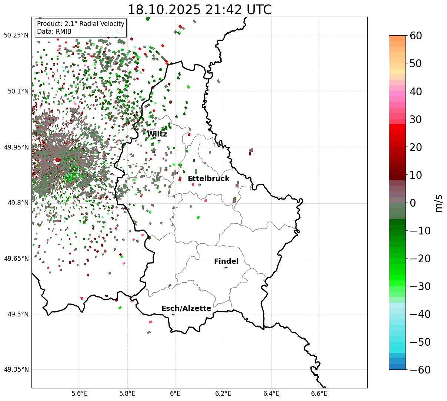Click the 49.8°N latitude label
Screen dimensions: 447x401
pos(18,203)
